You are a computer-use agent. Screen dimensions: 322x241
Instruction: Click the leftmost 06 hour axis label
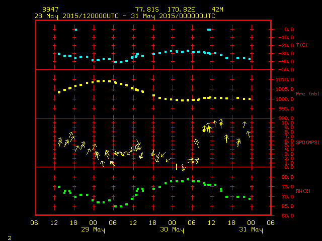pyautogui.click(x=34, y=223)
